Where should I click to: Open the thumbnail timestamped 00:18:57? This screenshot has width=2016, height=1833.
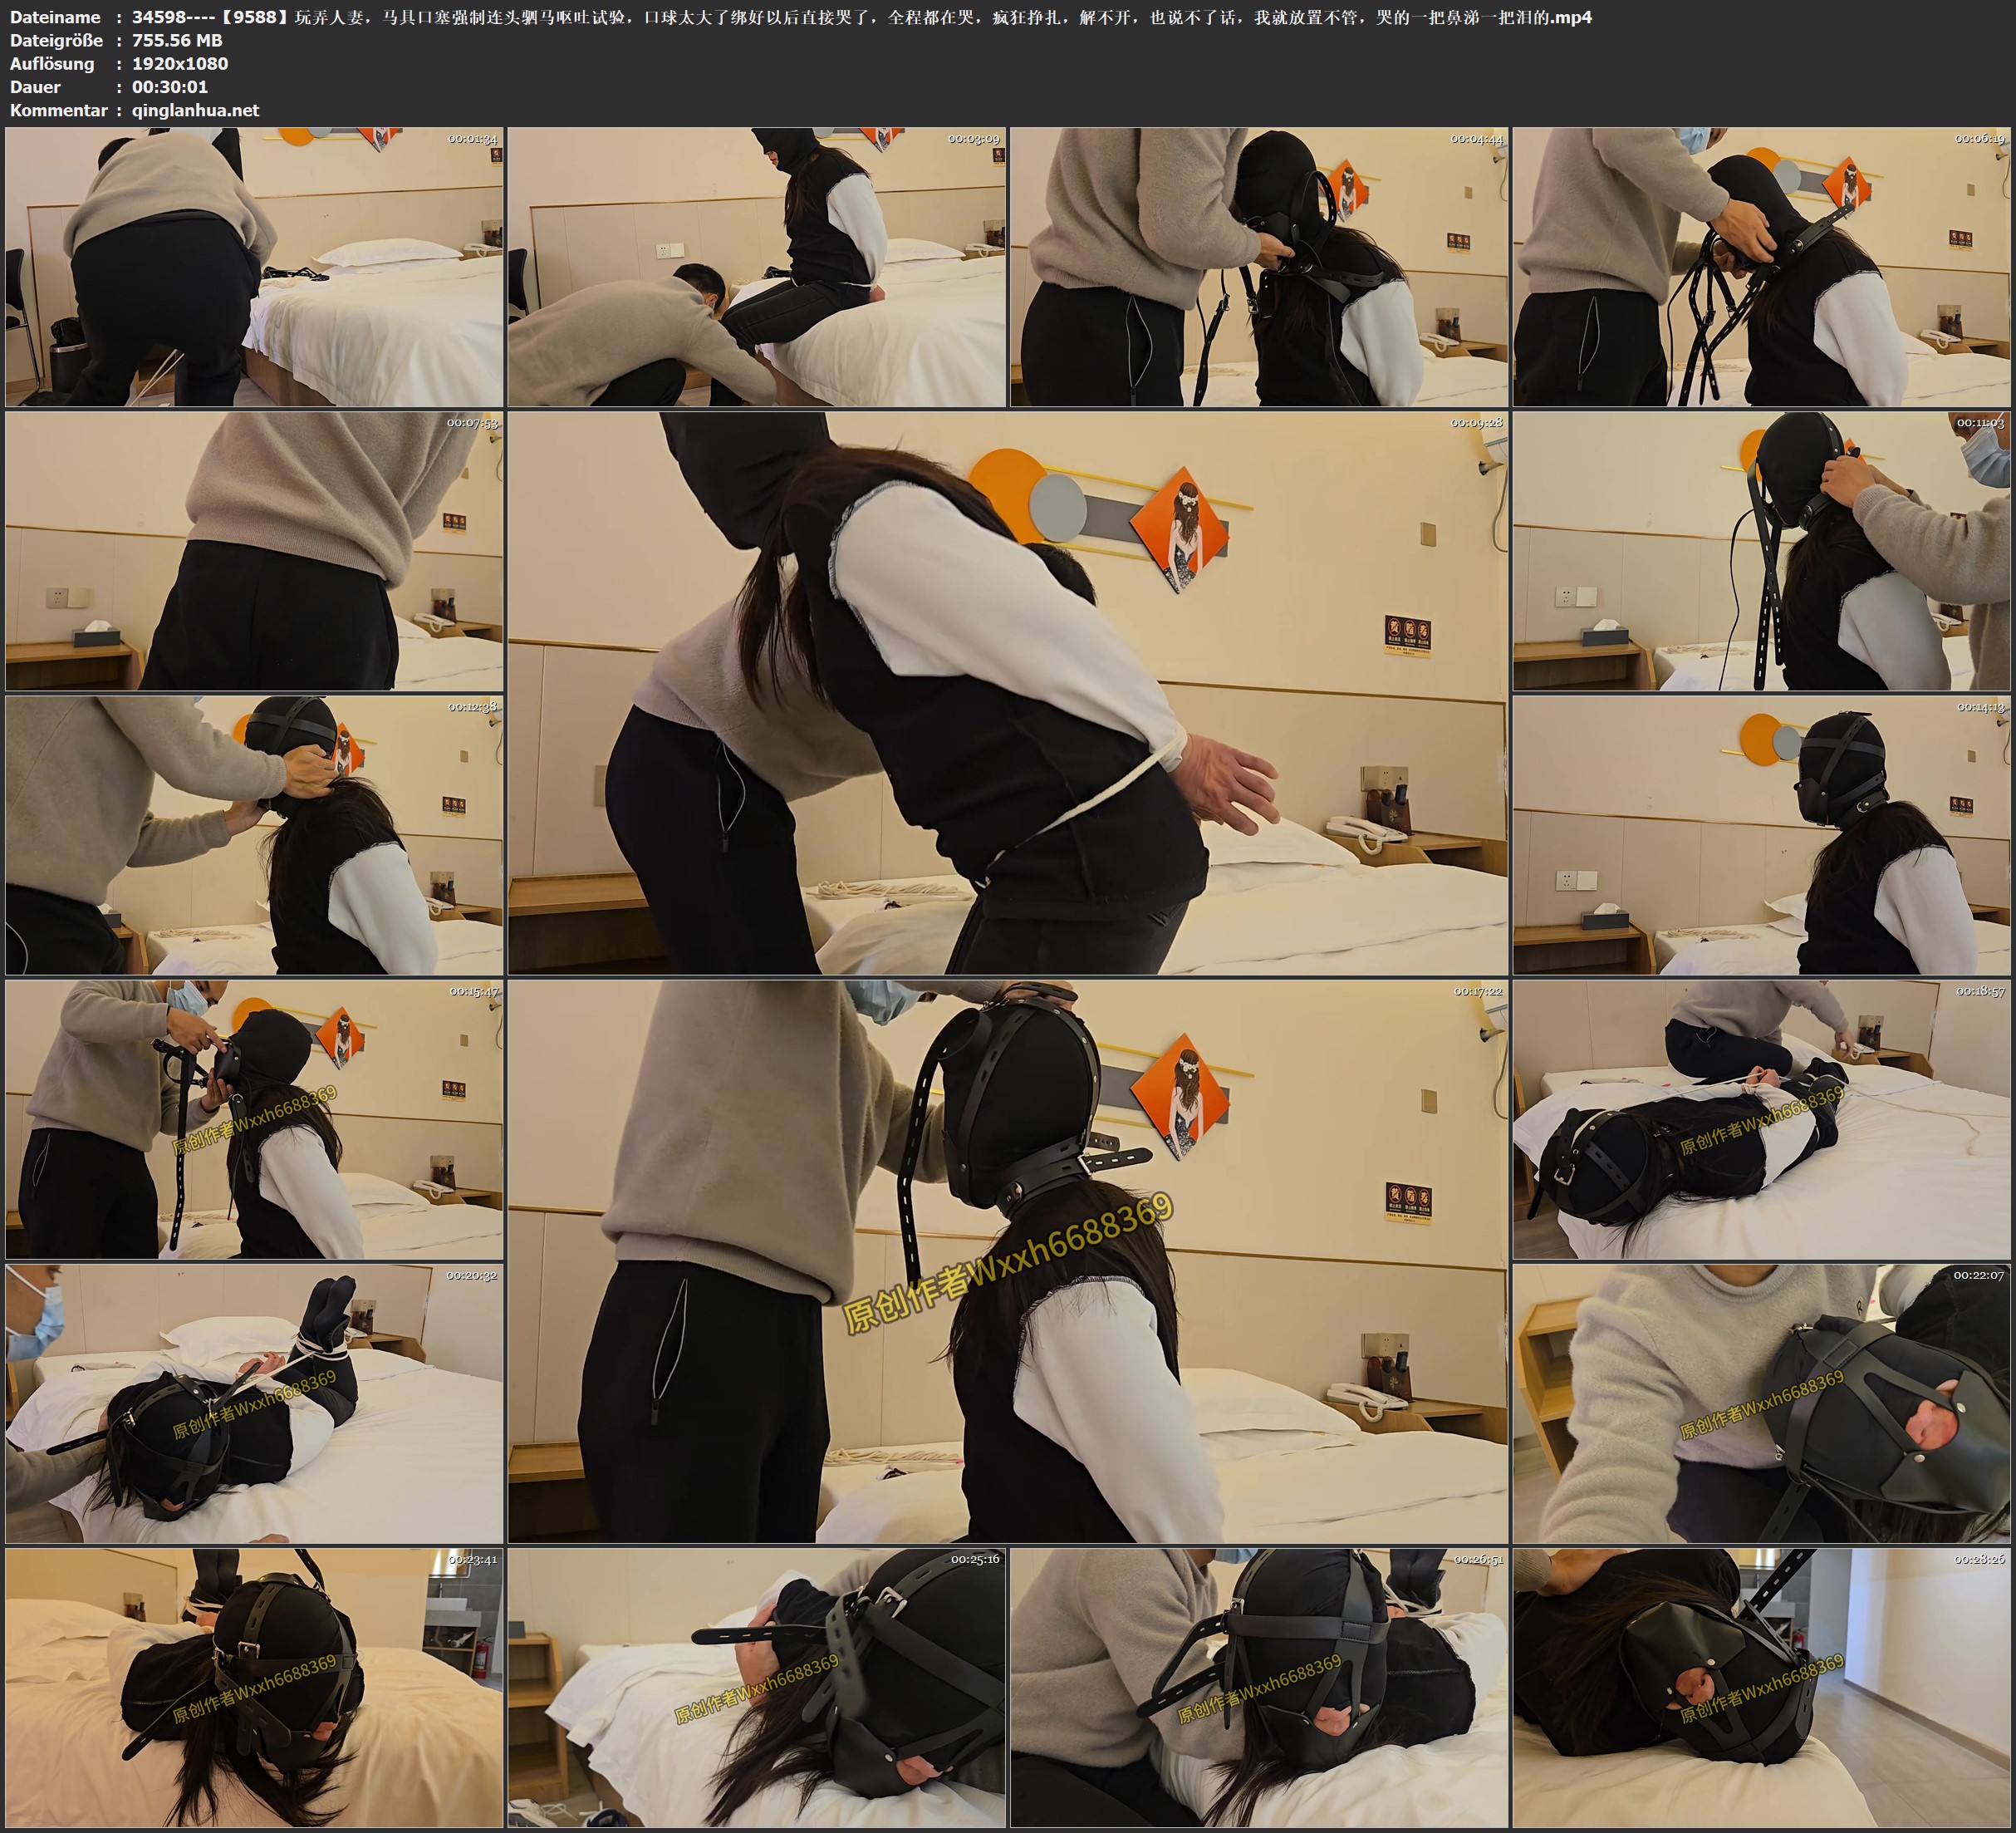[1762, 1119]
